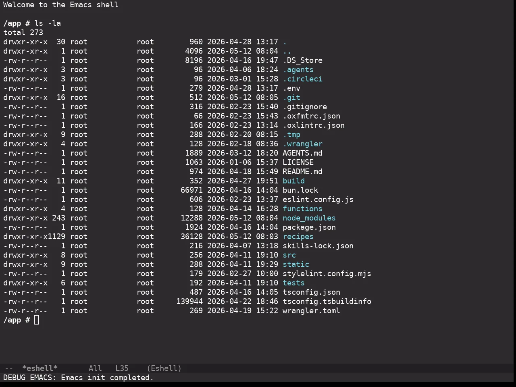Viewport: 516px width, 387px height.
Task: Click the L35 line number indicator
Action: pyautogui.click(x=122, y=368)
